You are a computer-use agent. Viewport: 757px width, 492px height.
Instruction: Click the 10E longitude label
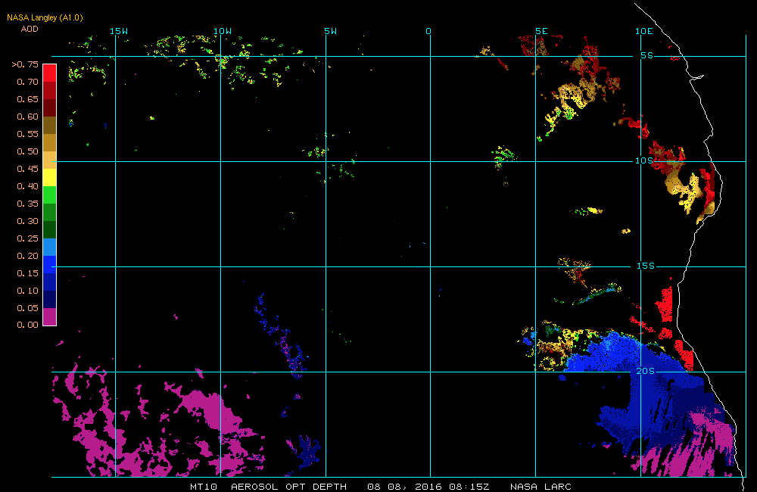tap(643, 31)
